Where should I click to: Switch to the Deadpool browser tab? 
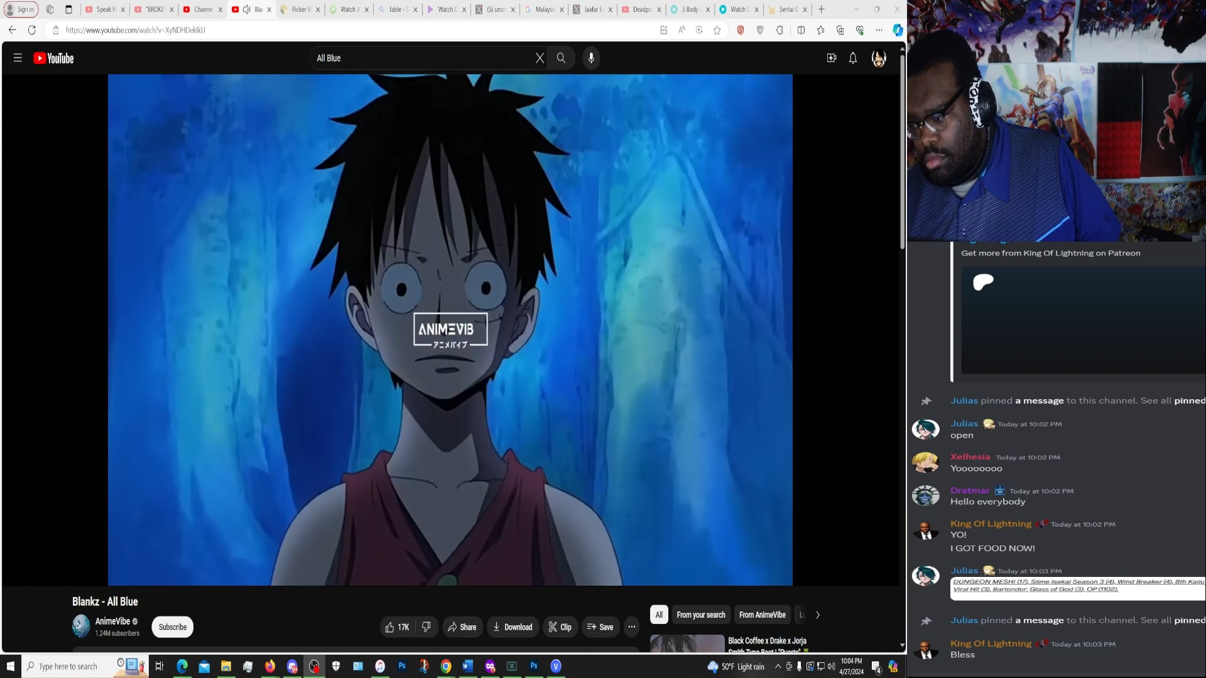coord(641,9)
